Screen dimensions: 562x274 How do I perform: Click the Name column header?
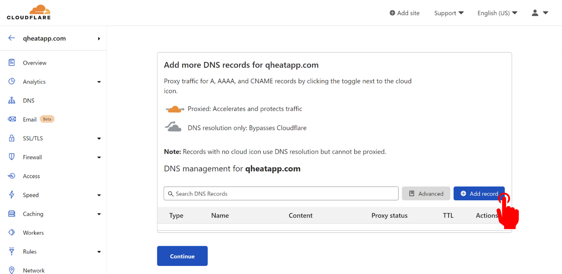point(220,216)
